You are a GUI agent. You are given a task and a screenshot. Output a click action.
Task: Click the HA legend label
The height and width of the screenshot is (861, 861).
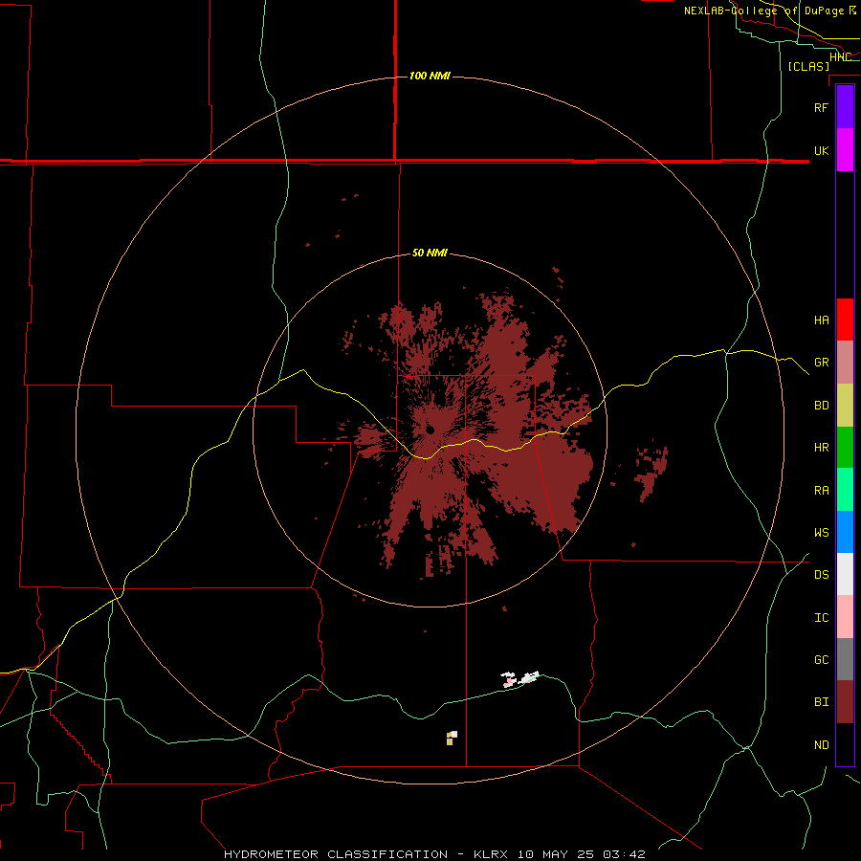821,320
